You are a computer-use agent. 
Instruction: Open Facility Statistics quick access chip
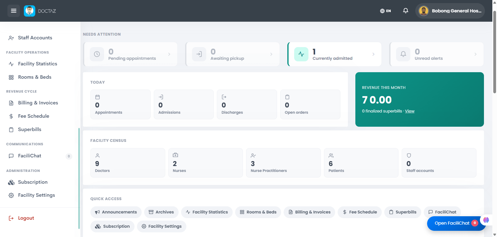[207, 212]
